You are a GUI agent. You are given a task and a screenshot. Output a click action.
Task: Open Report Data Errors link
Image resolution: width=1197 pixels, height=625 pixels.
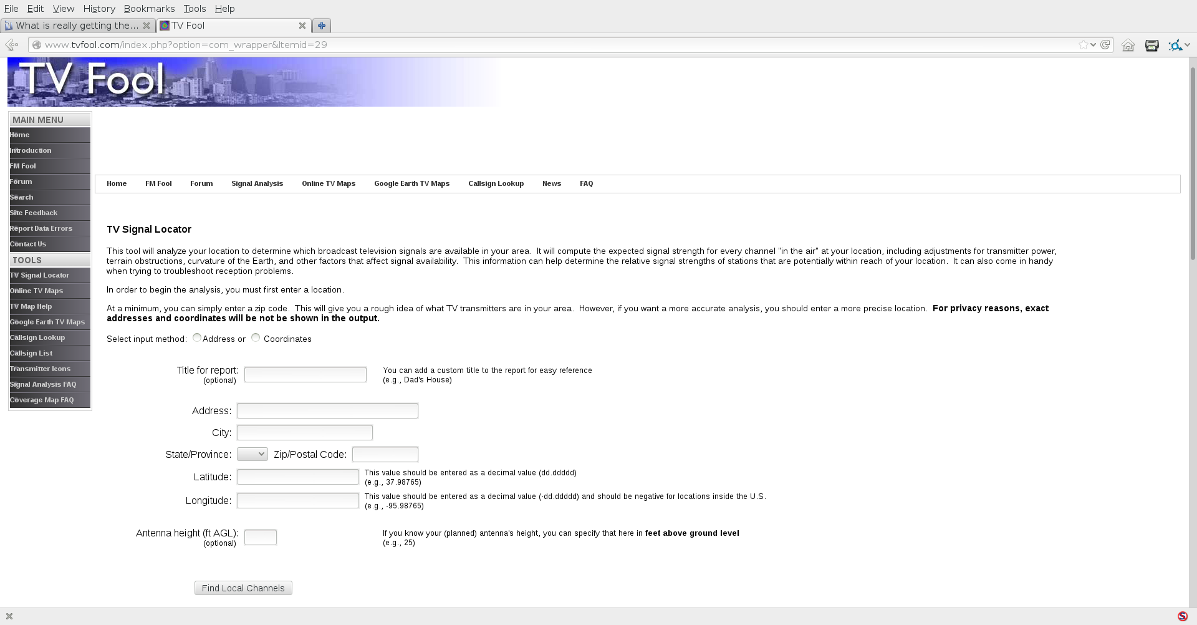coord(50,228)
